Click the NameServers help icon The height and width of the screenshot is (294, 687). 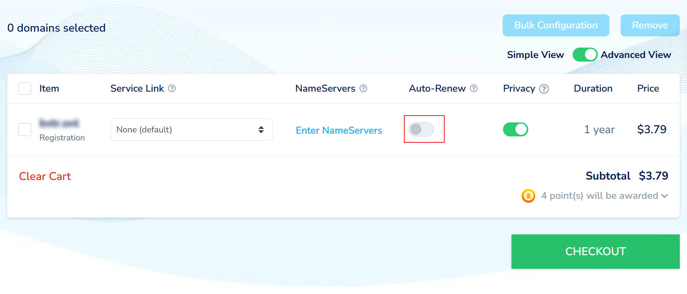(x=363, y=88)
